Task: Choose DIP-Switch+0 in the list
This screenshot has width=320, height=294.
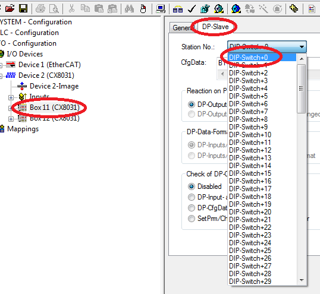Action: pos(262,58)
